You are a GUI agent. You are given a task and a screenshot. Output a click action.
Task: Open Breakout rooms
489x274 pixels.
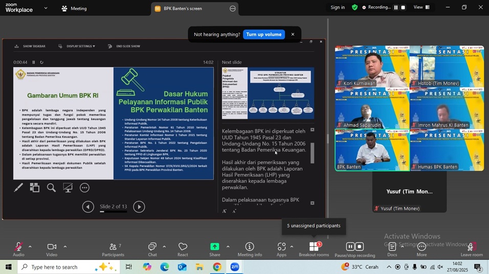pos(314,250)
